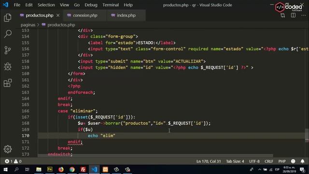Click 'endforeach;' on line 163

click(82, 92)
